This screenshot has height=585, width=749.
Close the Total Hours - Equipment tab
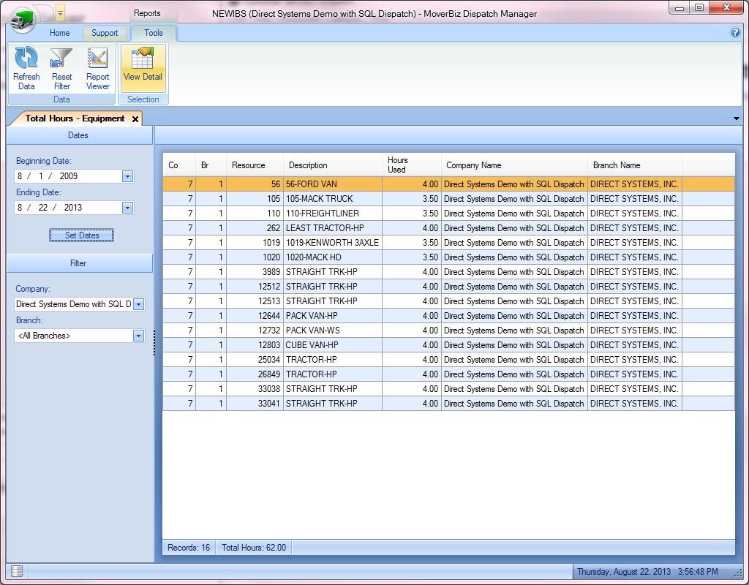135,118
